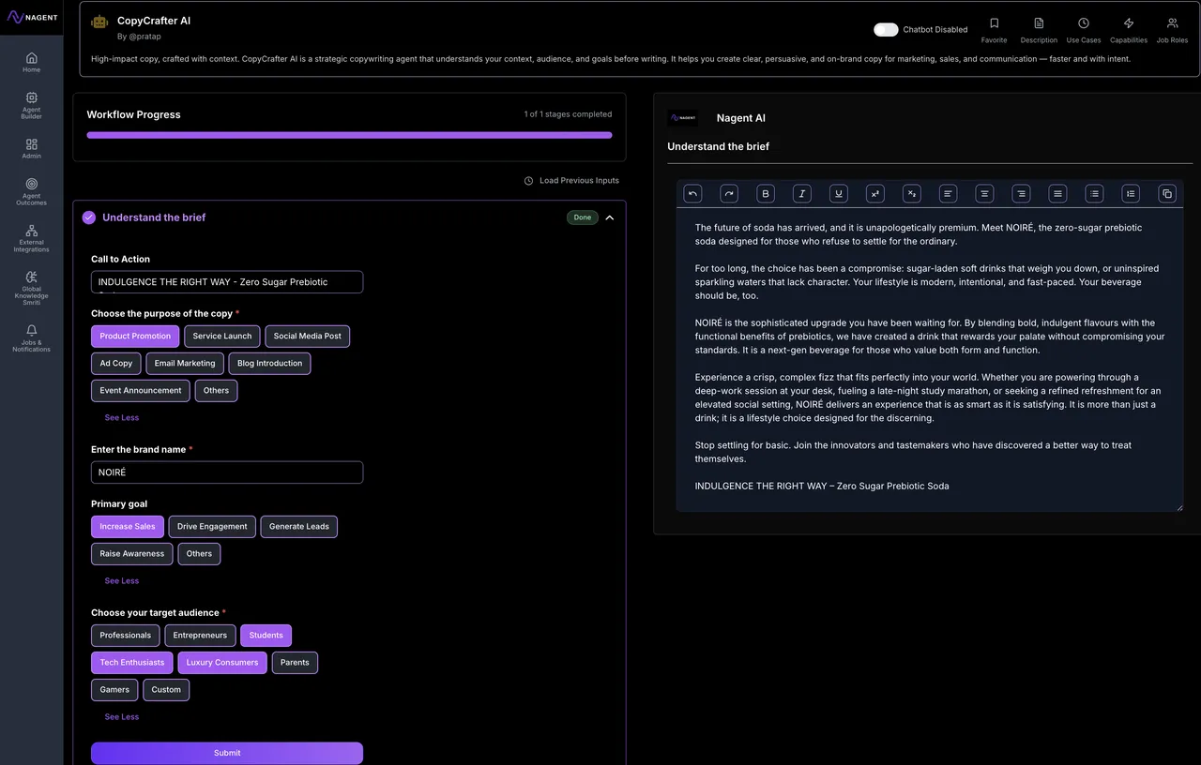This screenshot has width=1201, height=765.
Task: Choose Custom target audience
Action: point(166,690)
